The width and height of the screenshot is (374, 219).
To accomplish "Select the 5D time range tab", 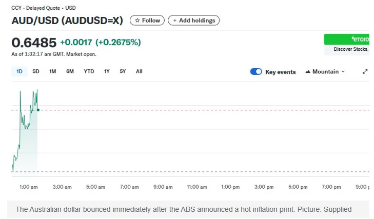I will tap(36, 71).
